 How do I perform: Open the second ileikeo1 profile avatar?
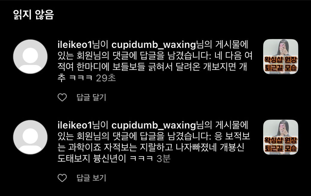click(x=30, y=137)
